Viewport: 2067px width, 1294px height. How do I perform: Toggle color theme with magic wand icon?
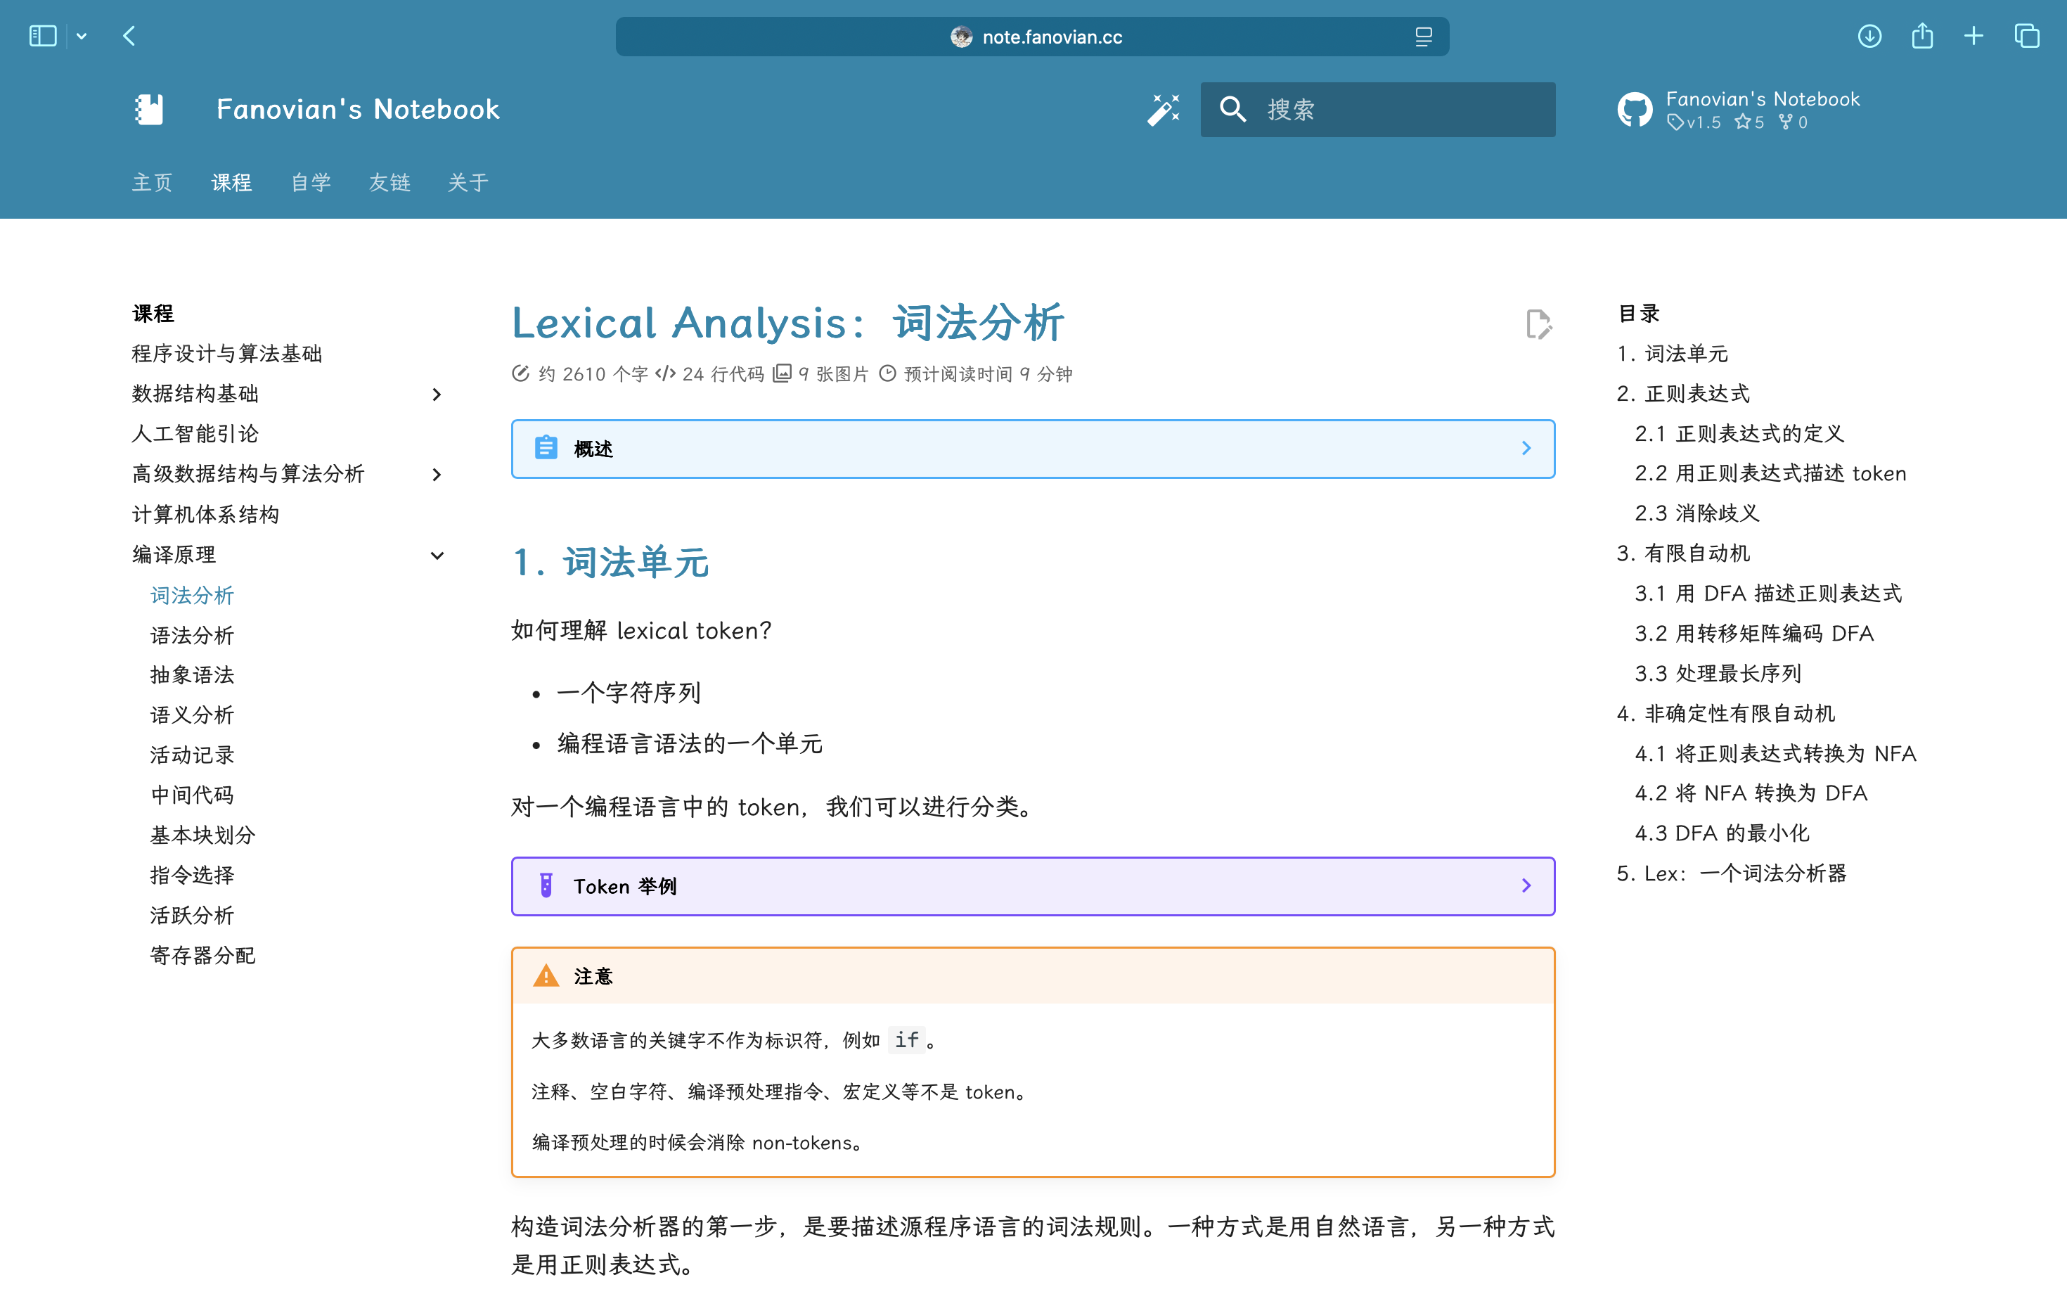(x=1163, y=110)
